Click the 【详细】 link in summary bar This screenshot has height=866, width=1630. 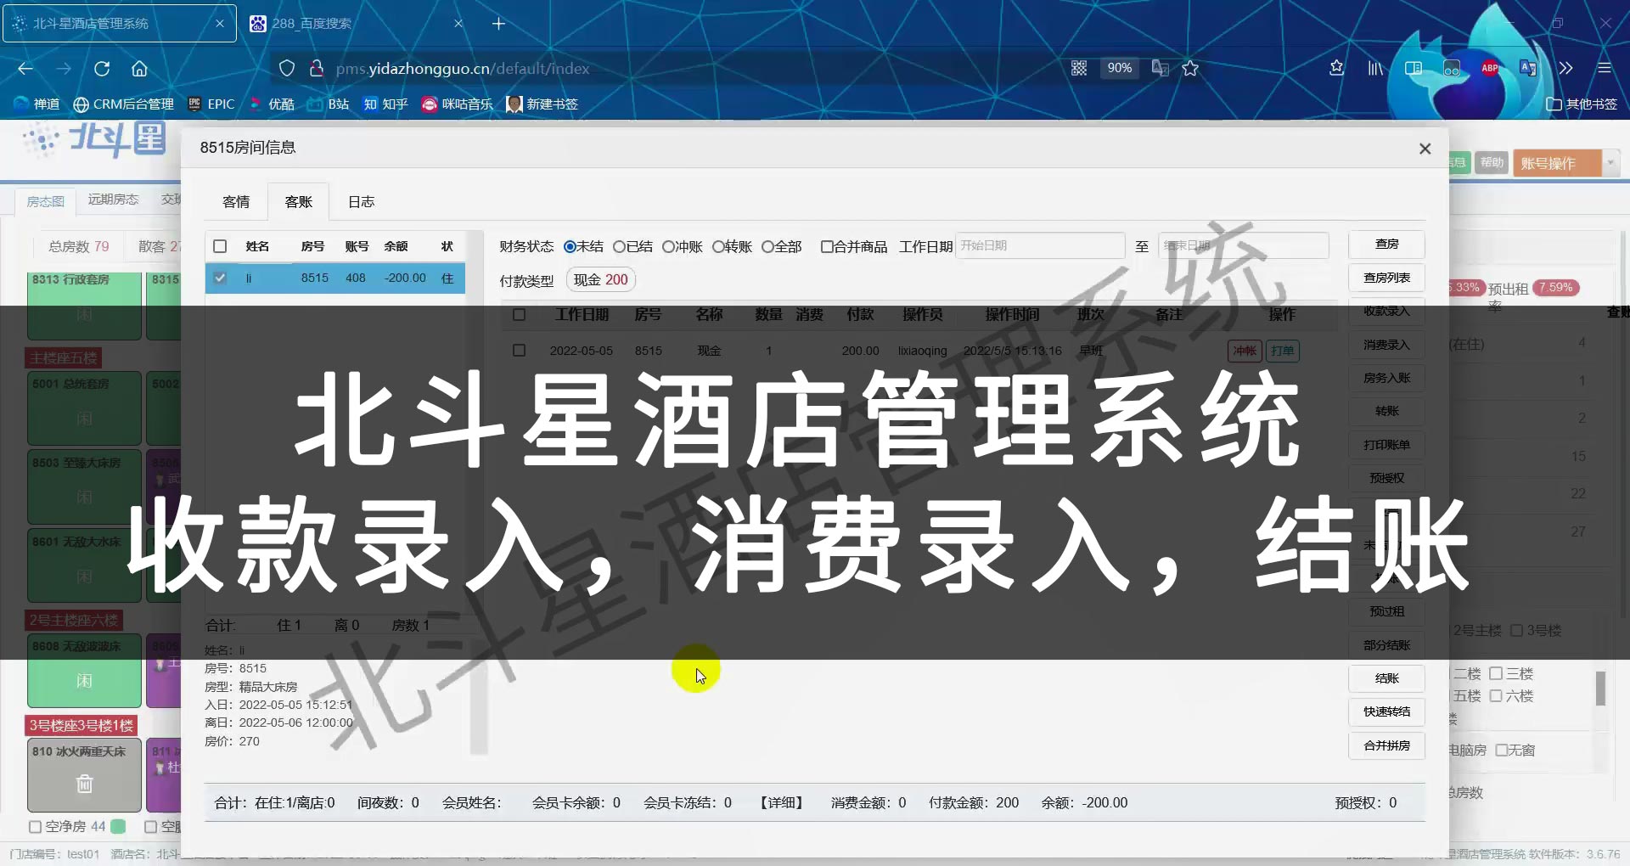click(x=781, y=802)
